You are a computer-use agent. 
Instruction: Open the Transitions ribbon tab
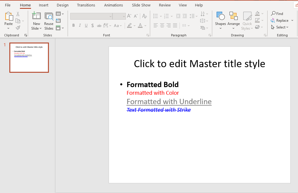click(86, 5)
